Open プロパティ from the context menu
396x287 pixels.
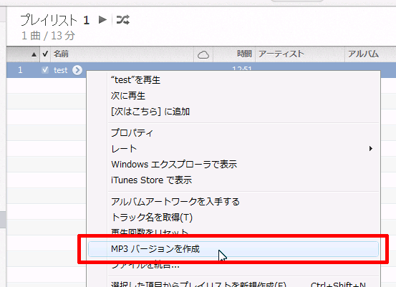[x=132, y=132]
